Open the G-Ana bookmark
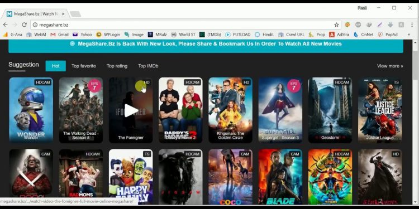 [12, 35]
